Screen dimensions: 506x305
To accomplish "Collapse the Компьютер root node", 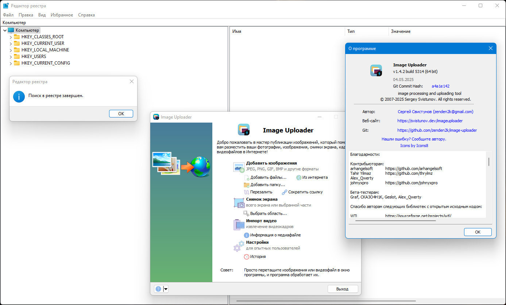I will pyautogui.click(x=5, y=30).
